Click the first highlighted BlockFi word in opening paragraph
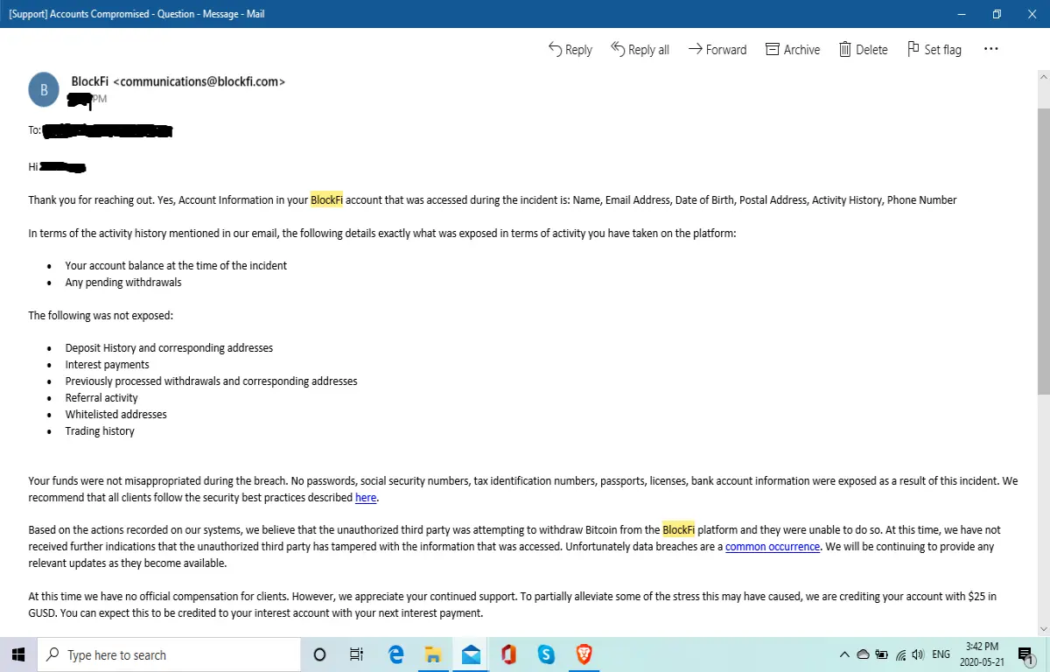This screenshot has width=1050, height=672. (x=326, y=199)
